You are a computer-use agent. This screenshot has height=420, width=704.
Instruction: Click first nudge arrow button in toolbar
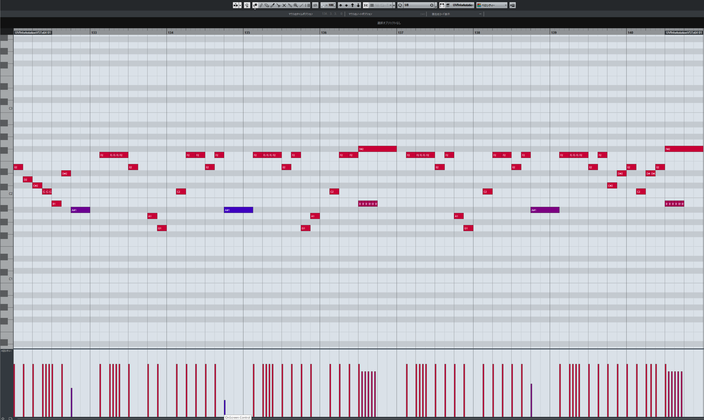click(x=340, y=5)
